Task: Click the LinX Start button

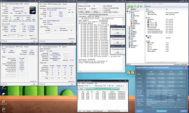Action: click(x=81, y=89)
